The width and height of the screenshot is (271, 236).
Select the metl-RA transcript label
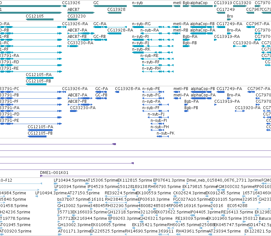(181, 24)
